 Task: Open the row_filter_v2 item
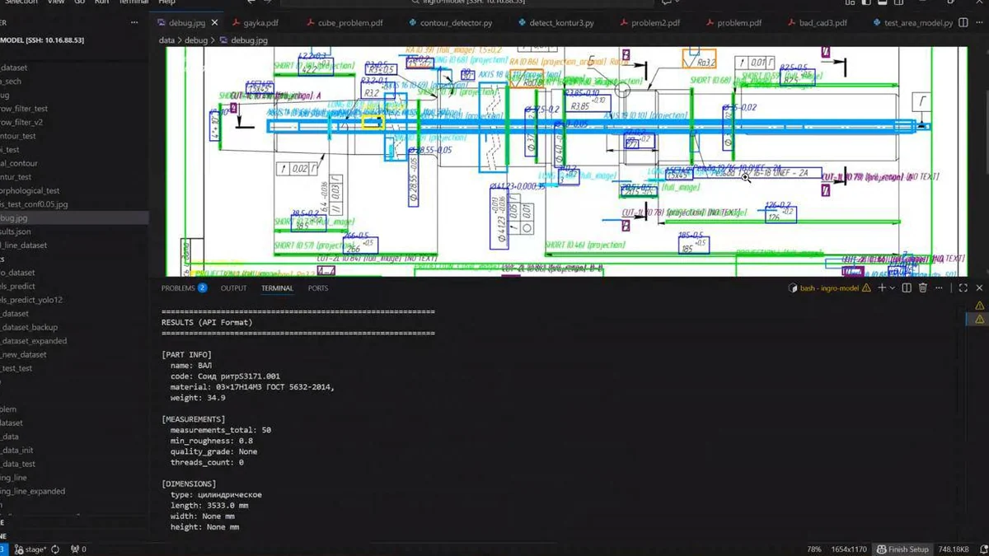pos(74,122)
